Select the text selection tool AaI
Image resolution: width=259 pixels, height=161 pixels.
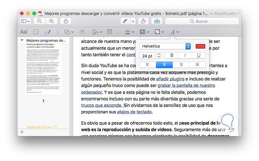pos(24,32)
